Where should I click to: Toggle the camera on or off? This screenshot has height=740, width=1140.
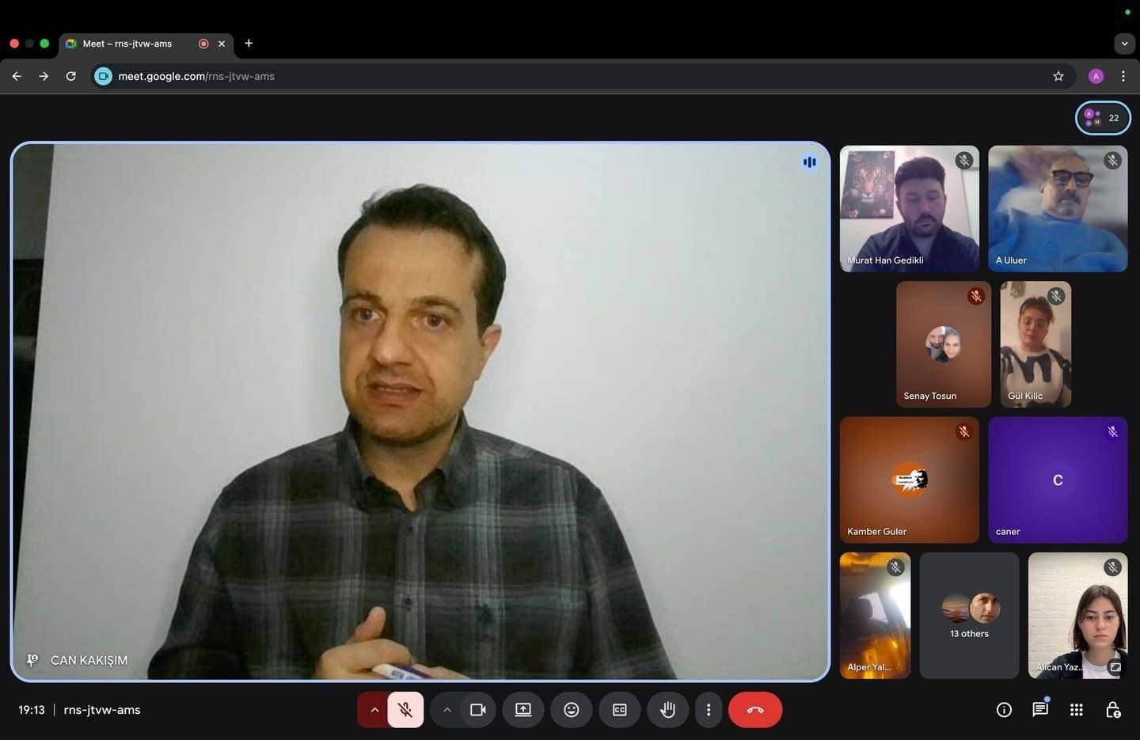pos(478,710)
